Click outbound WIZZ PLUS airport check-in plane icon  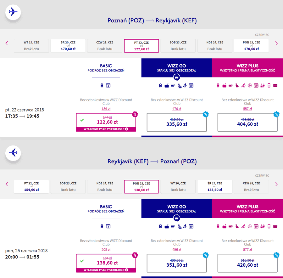[250, 86]
